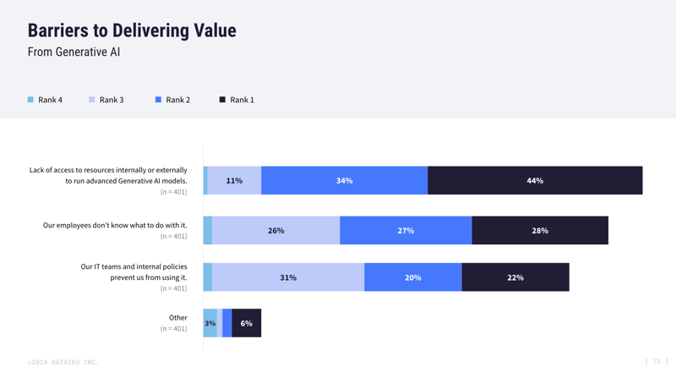Image resolution: width=676 pixels, height=372 pixels.
Task: Click the Rank 2 blue legend swatch
Action: click(158, 100)
